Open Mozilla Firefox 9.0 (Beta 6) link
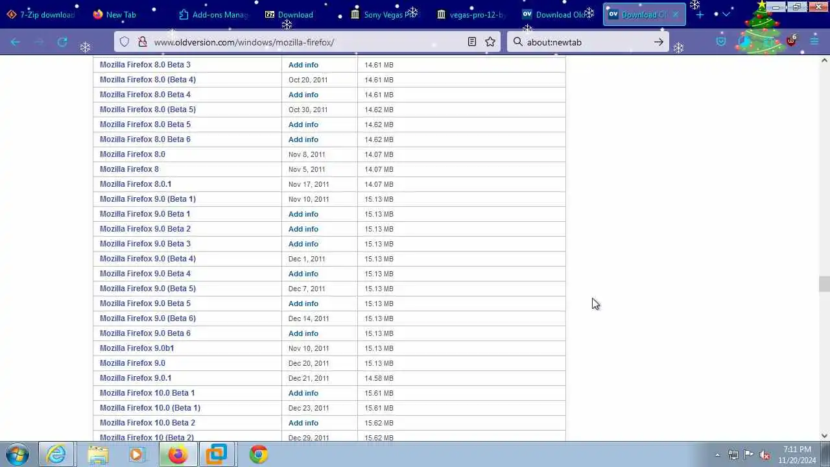 tap(148, 318)
